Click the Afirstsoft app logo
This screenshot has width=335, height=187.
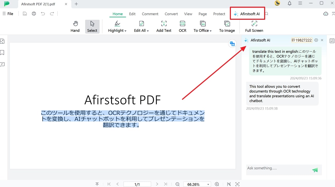[x=7, y=4]
